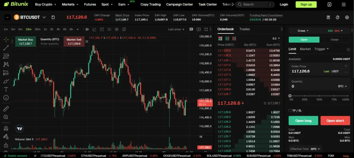Click the Market Buy 117,126.7 button
The width and height of the screenshot is (354, 158).
coord(26,41)
